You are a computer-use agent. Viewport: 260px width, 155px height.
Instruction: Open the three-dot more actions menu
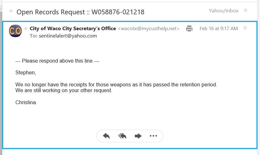coord(153,136)
